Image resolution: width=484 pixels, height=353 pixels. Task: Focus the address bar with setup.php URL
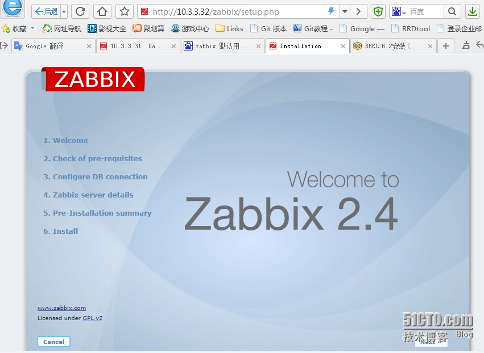pyautogui.click(x=231, y=12)
